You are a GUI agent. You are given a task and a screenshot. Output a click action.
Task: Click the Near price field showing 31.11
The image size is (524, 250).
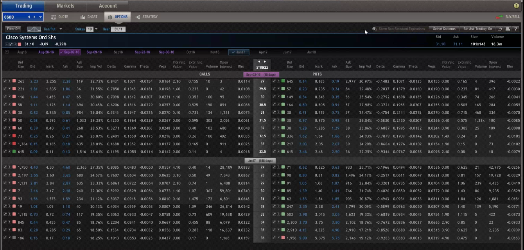coord(118,29)
